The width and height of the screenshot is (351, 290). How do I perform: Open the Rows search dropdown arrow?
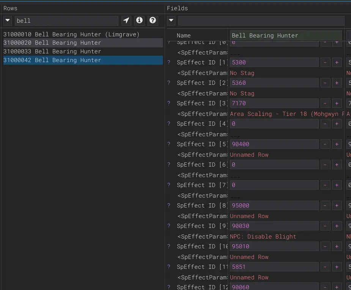[8, 20]
